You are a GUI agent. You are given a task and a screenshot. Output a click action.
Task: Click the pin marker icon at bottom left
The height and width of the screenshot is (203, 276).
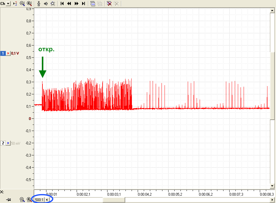tap(9, 200)
